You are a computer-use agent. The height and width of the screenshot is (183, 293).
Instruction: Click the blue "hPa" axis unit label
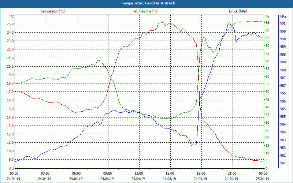point(283,16)
